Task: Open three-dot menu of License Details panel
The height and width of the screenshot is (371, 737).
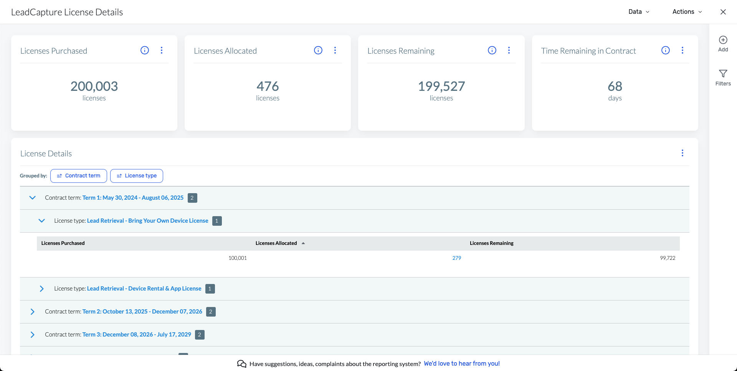Action: [682, 153]
